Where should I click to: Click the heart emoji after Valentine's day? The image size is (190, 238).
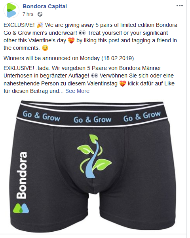[x=71, y=41]
